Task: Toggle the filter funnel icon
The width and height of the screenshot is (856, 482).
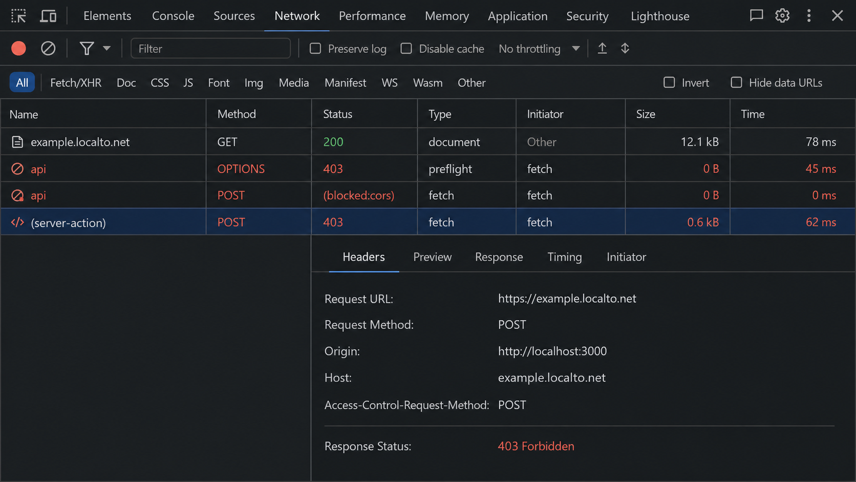Action: click(x=87, y=49)
